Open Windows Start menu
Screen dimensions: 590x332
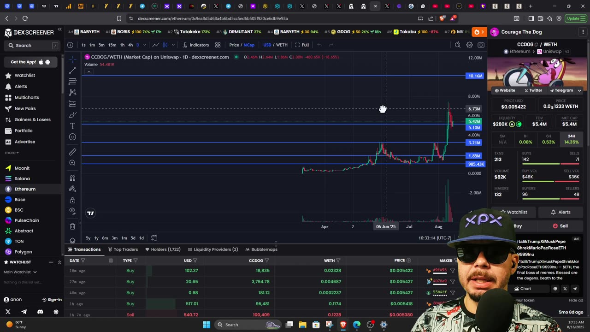[x=206, y=325]
